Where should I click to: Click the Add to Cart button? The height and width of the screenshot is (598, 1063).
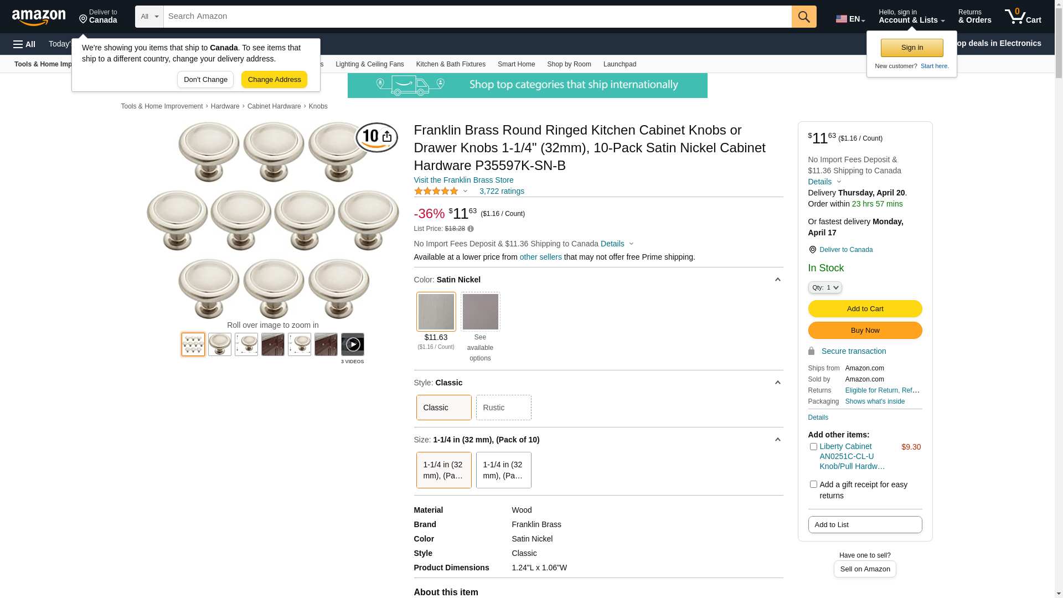865,309
